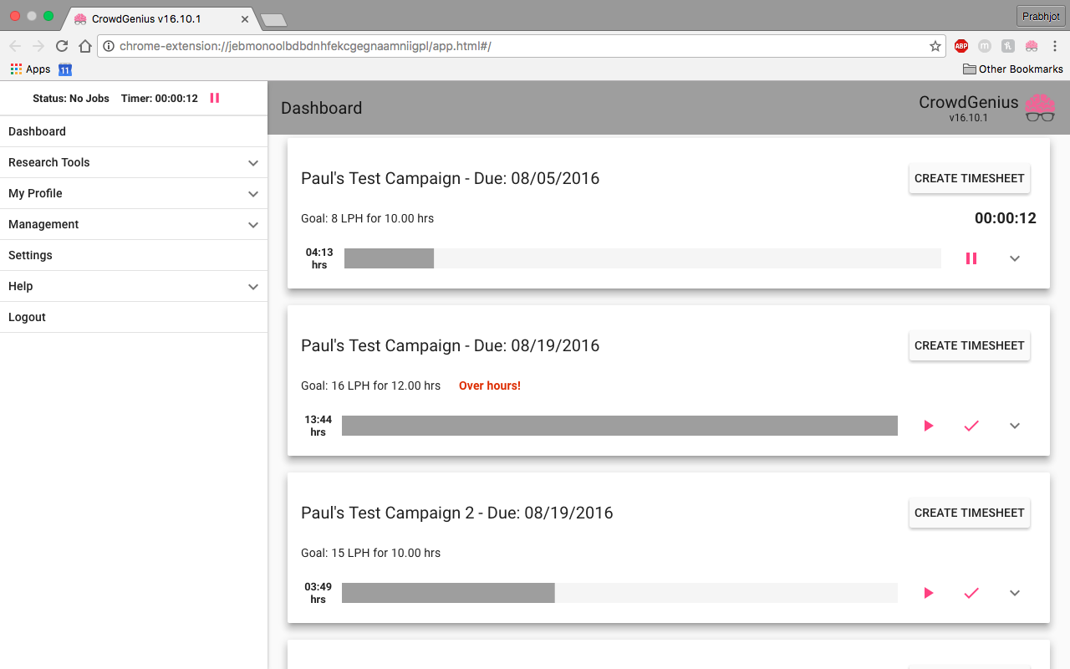This screenshot has height=669, width=1070.
Task: Click the Dashboard page heading
Action: point(322,108)
